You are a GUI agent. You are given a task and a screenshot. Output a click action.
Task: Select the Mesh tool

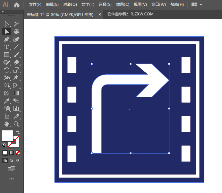[7, 93]
